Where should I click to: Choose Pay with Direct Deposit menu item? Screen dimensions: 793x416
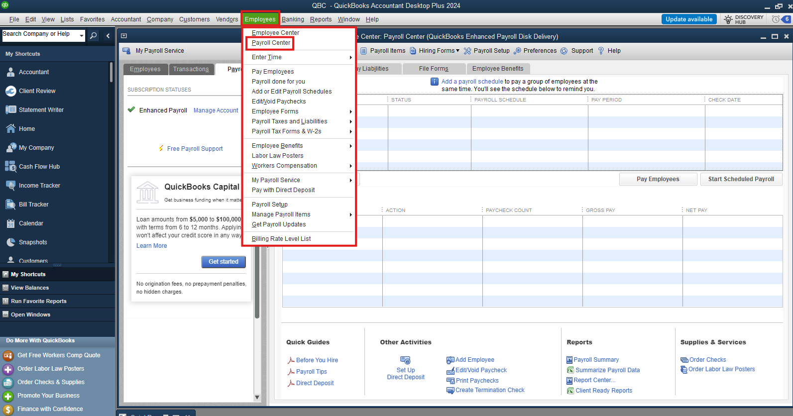(283, 190)
